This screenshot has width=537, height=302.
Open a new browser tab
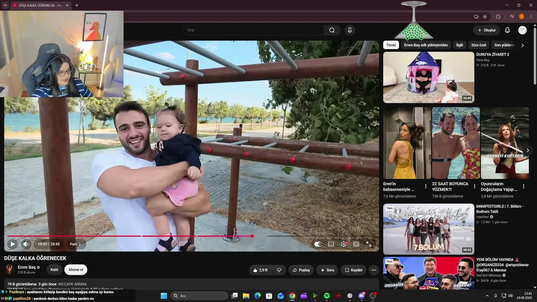click(x=76, y=5)
